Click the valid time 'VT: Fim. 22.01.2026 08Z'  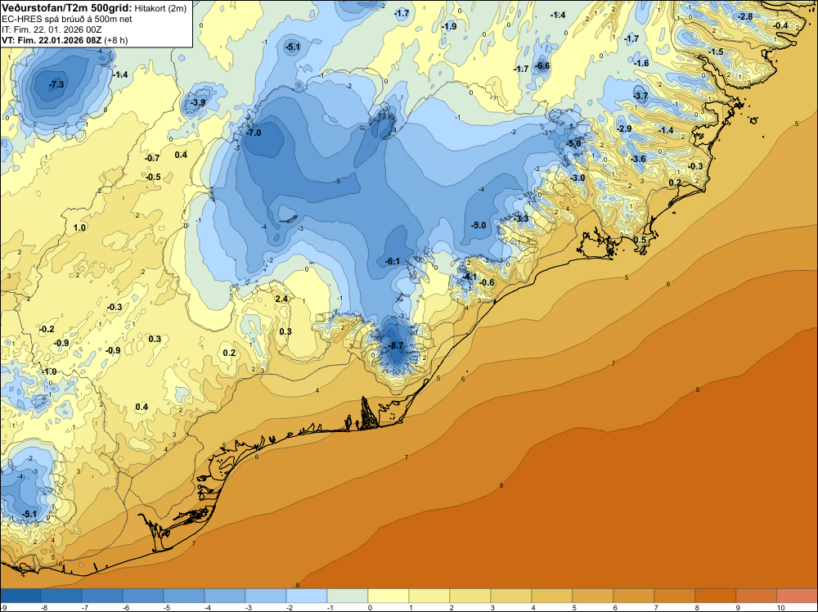52,40
